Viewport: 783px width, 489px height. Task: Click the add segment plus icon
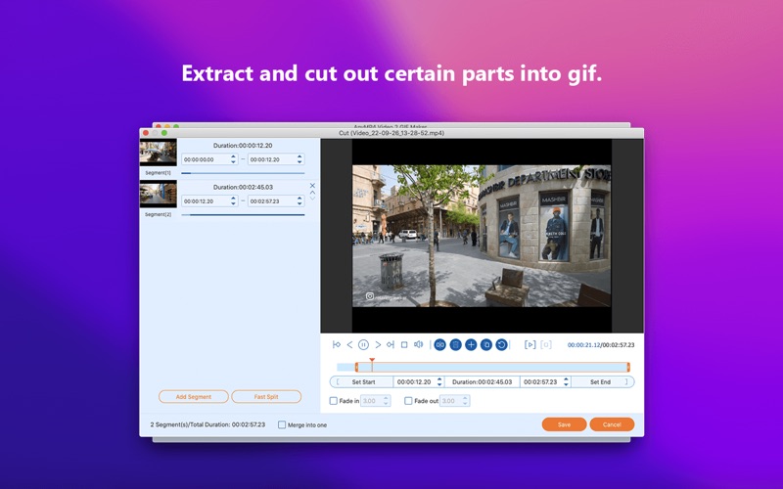tap(471, 344)
